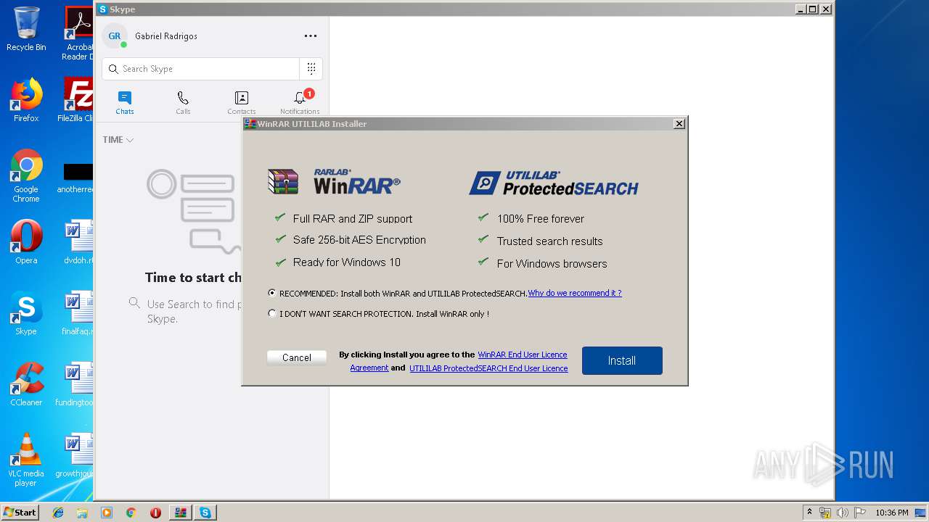
Task: Click Cancel in WinRAR installer
Action: pos(297,357)
